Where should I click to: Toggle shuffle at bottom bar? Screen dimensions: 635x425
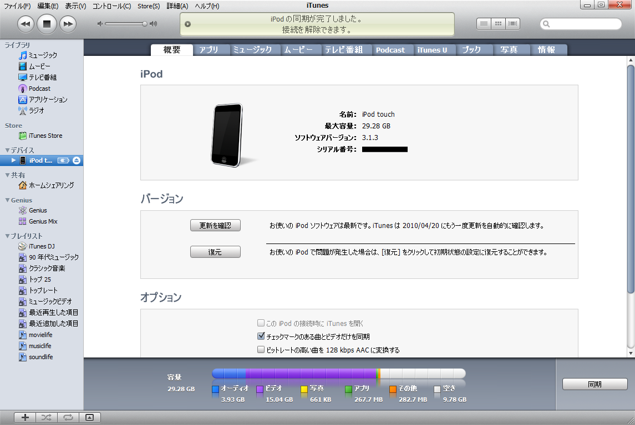tap(47, 418)
